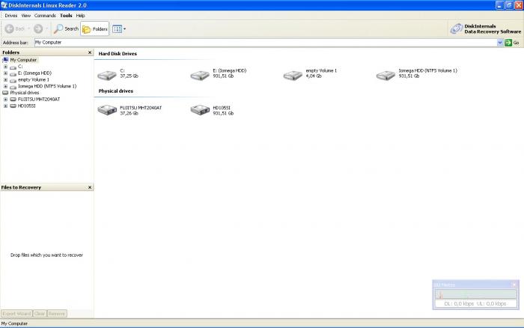Select E: (Iomega HDD) in the folder tree
This screenshot has width=524, height=328.
(x=34, y=73)
